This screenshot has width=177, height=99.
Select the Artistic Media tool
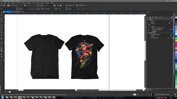coord(1,27)
